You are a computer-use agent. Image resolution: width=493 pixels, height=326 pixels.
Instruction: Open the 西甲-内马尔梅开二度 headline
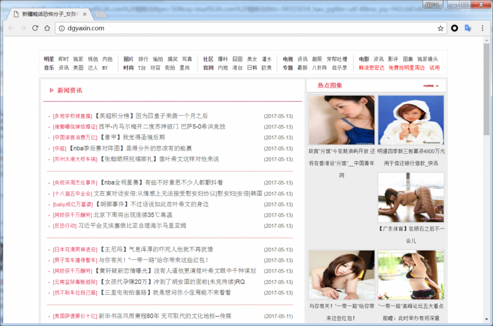click(x=162, y=127)
